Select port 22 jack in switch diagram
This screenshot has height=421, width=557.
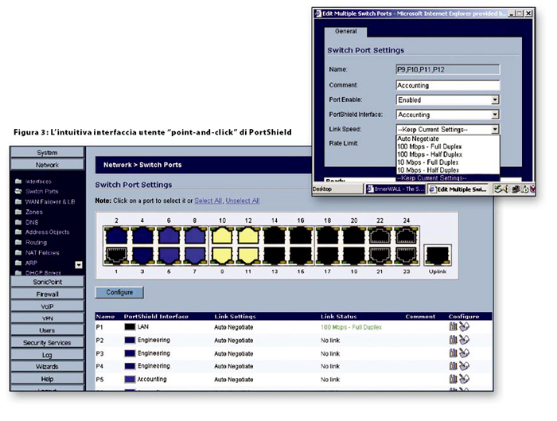point(380,236)
